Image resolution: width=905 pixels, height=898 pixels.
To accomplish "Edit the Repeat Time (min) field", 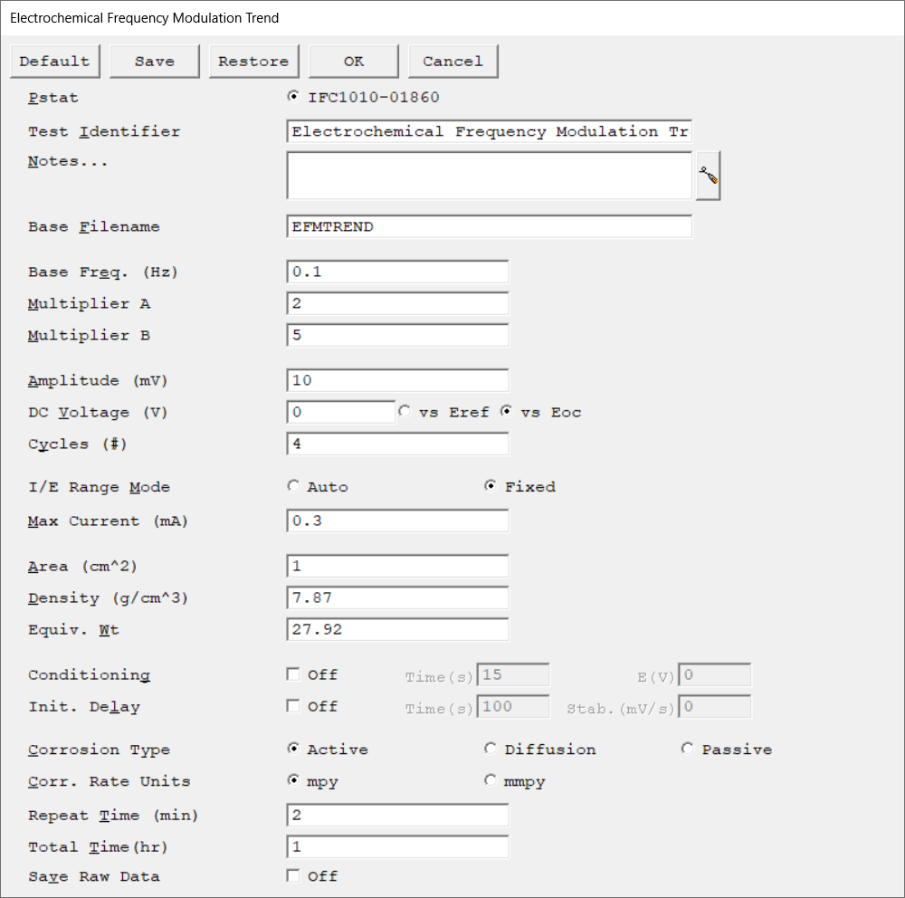I will [x=397, y=815].
